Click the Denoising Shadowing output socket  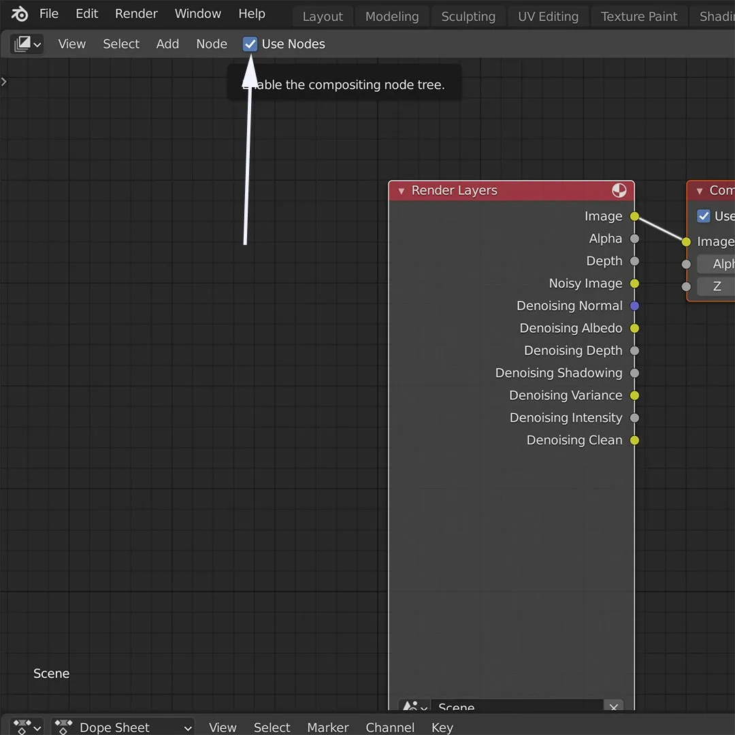[634, 373]
